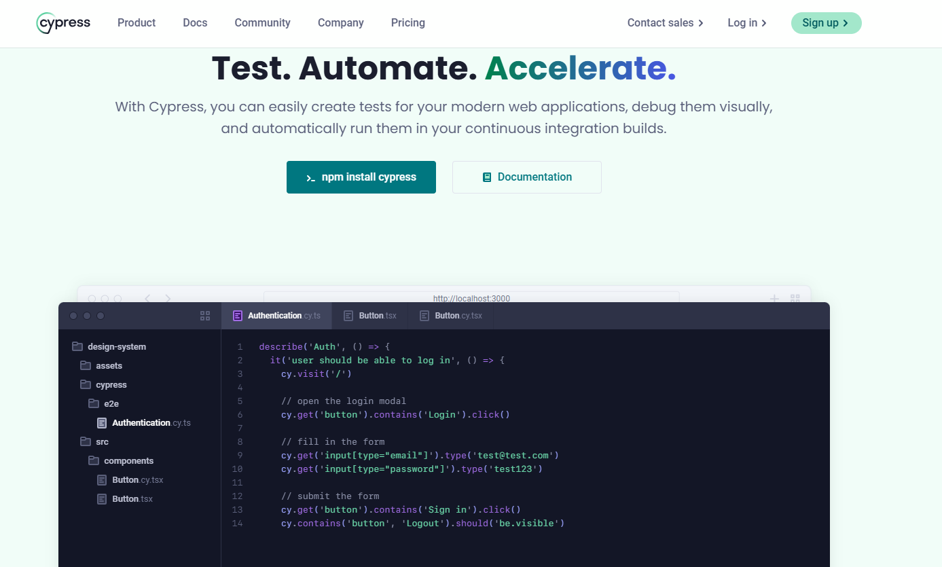
Task: Click the file icon on the Button.cy.tsx tab
Action: point(424,316)
